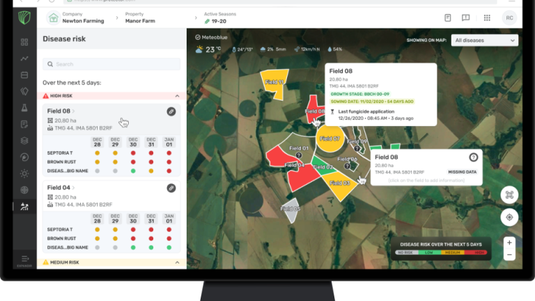Open the sun weather sidebar icon
This screenshot has height=301, width=535.
coord(24,173)
